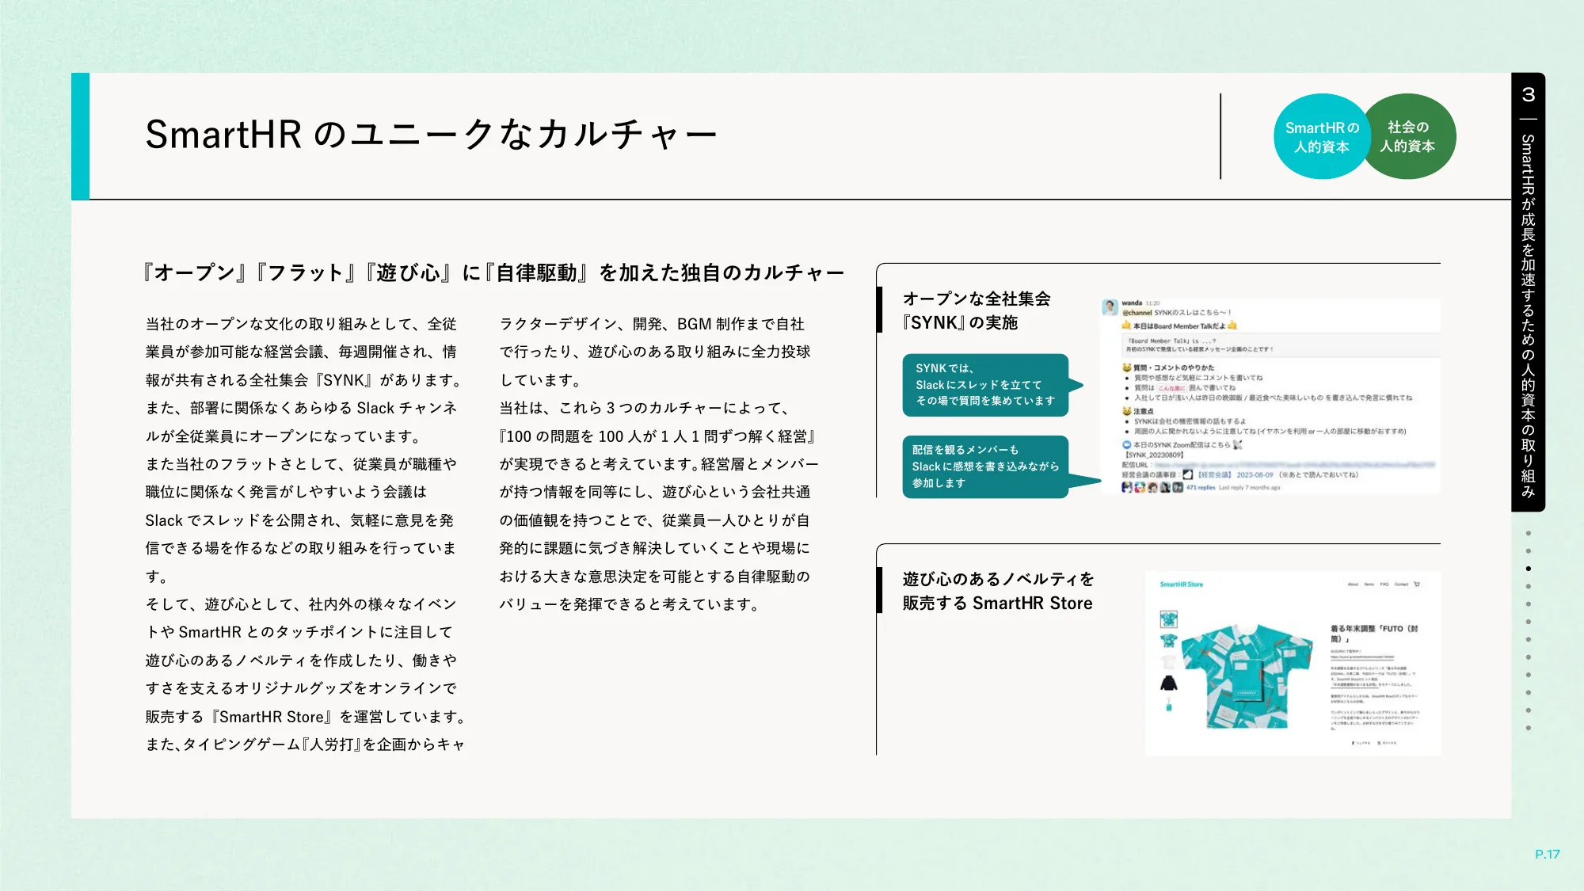Screen dimensions: 1584x891
Task: Open the FAQ link in SmartHR Store
Action: pos(1384,584)
